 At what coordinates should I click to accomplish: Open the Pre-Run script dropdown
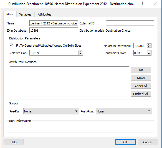coord(51,111)
